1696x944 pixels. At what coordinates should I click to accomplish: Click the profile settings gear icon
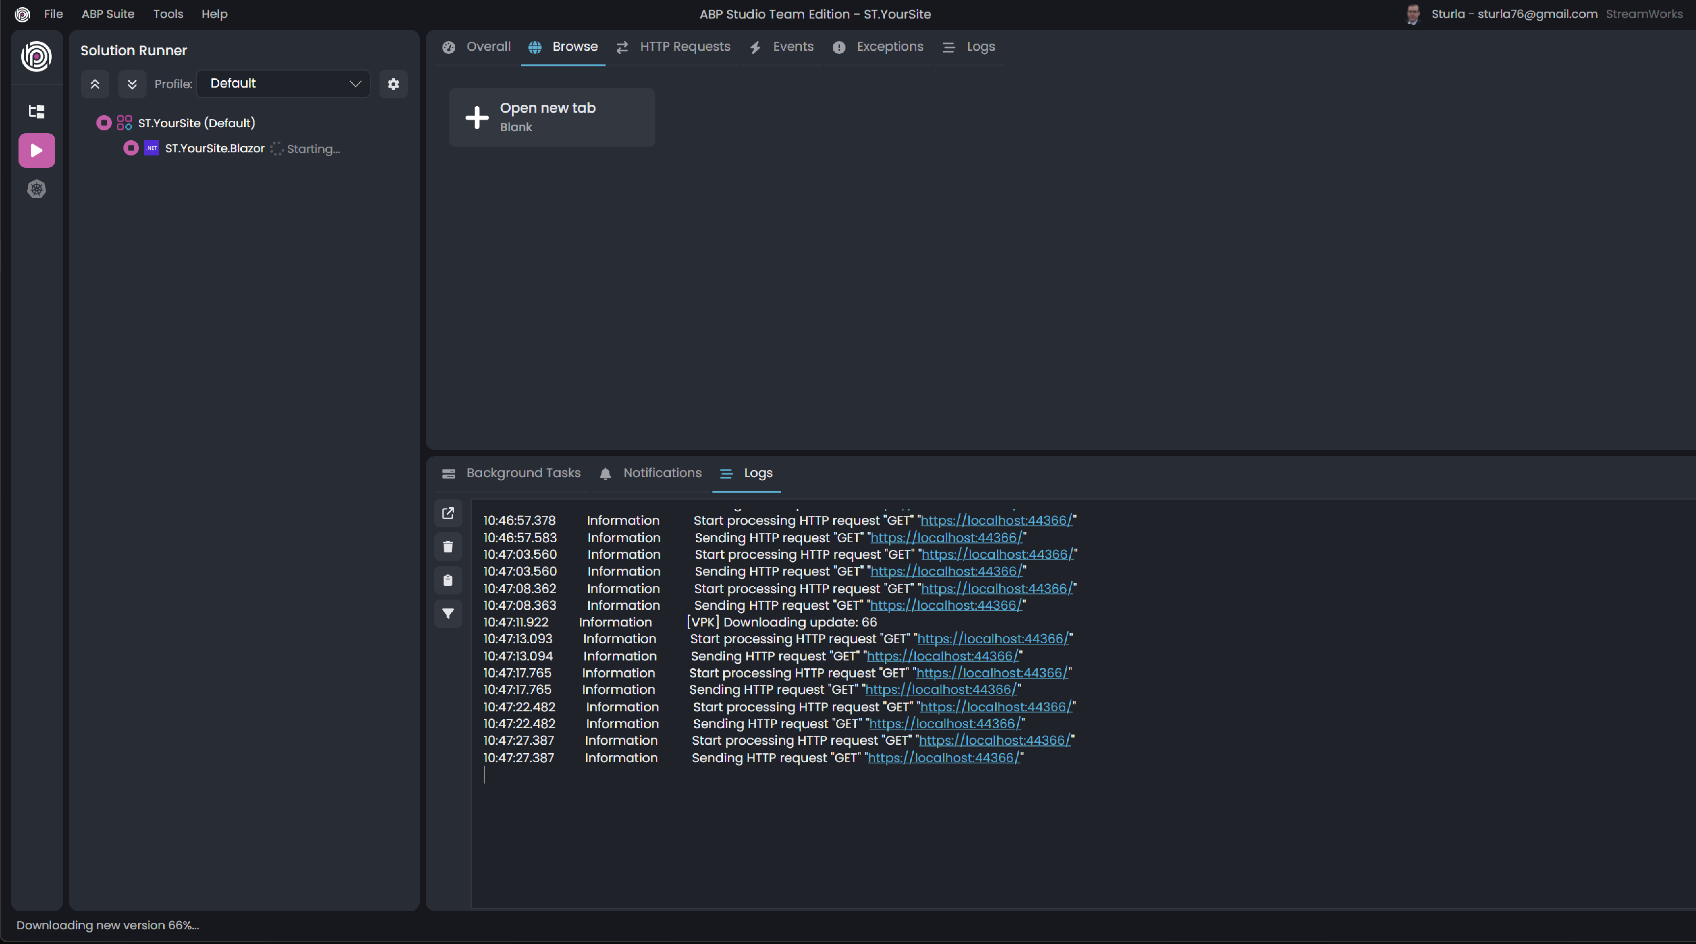(393, 84)
